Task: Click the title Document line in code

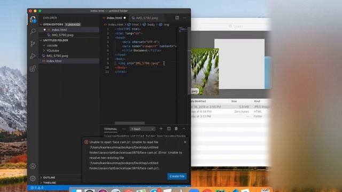Action: click(x=142, y=50)
